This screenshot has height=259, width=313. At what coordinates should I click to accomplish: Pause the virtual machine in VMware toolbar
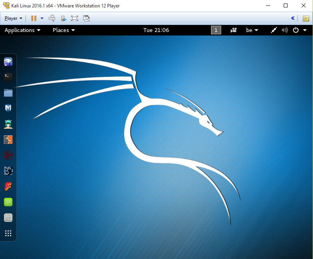tap(34, 18)
